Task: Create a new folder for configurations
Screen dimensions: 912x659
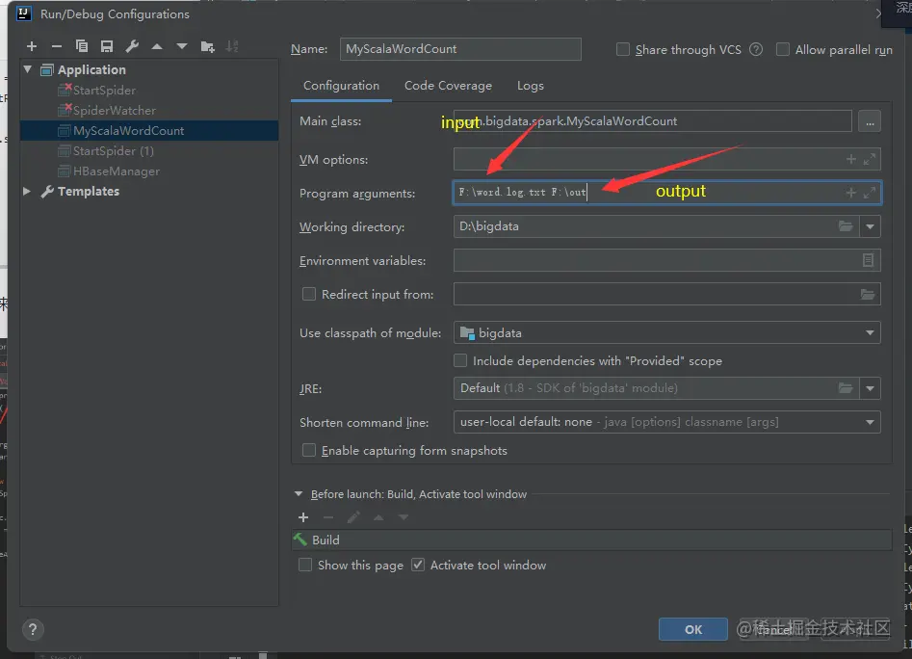Action: (208, 46)
